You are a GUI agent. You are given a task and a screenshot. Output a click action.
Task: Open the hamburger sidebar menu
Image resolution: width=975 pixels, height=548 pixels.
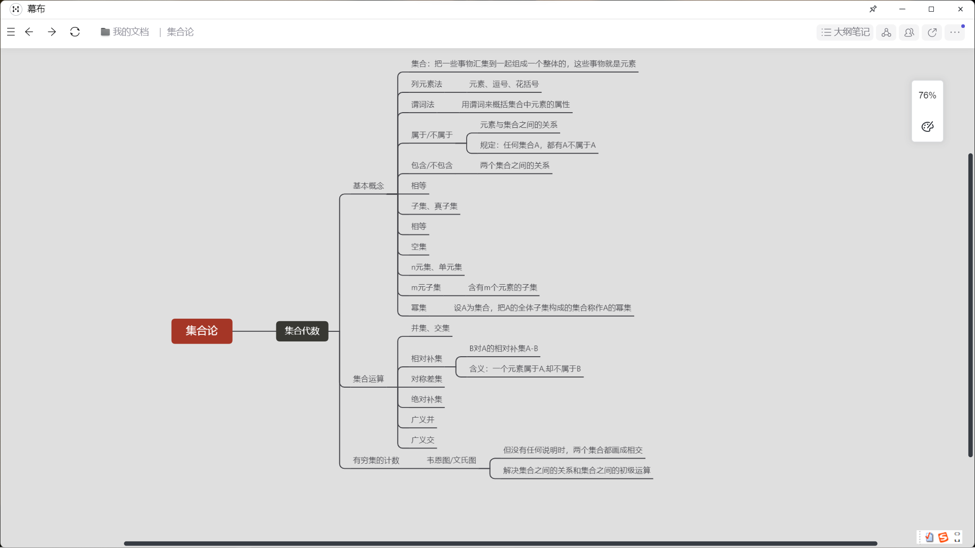pyautogui.click(x=11, y=32)
